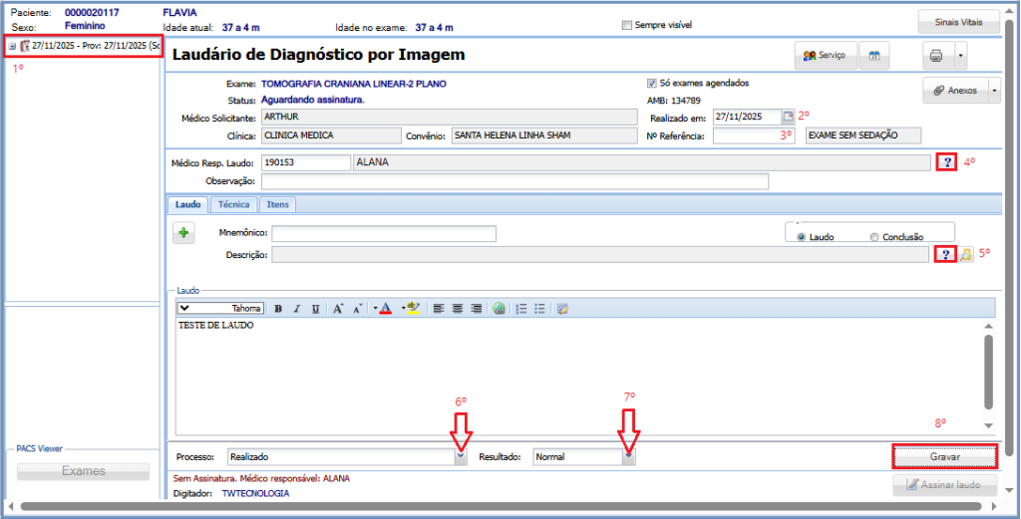Apply bold formatting in Laudo editor

(278, 309)
